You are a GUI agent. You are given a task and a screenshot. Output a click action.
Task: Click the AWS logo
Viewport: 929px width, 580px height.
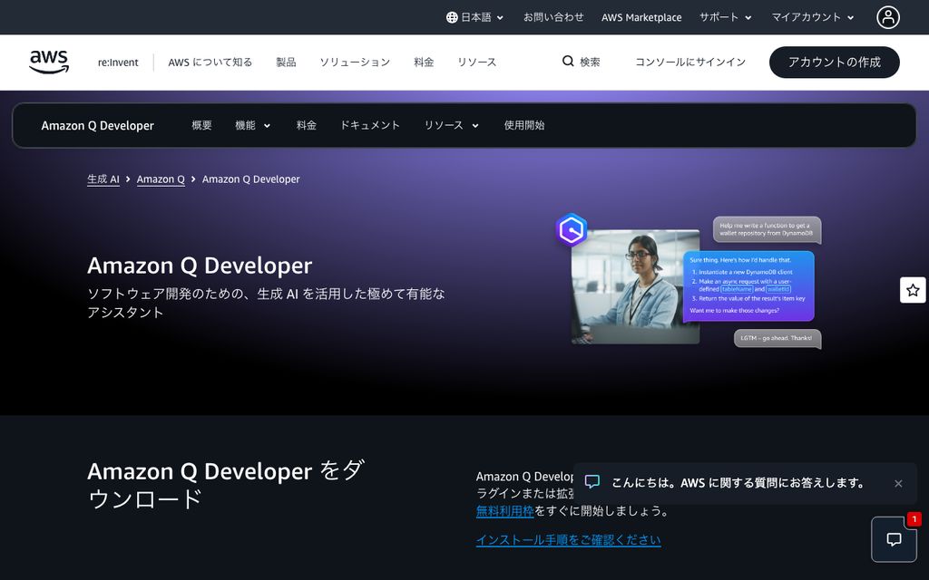49,63
